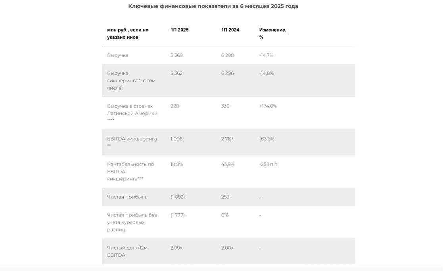Click the 6 298 revenue value
443x271 pixels.
[x=227, y=55]
